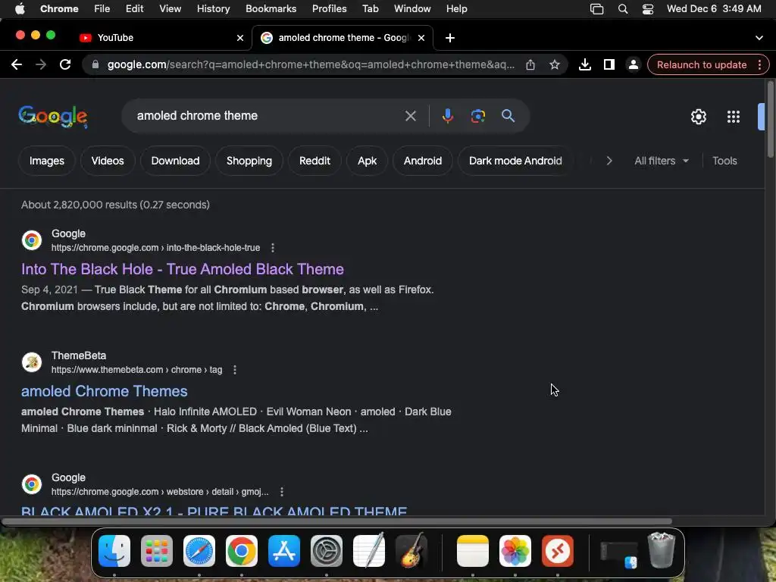
Task: Expand the All filters dropdown
Action: point(661,161)
